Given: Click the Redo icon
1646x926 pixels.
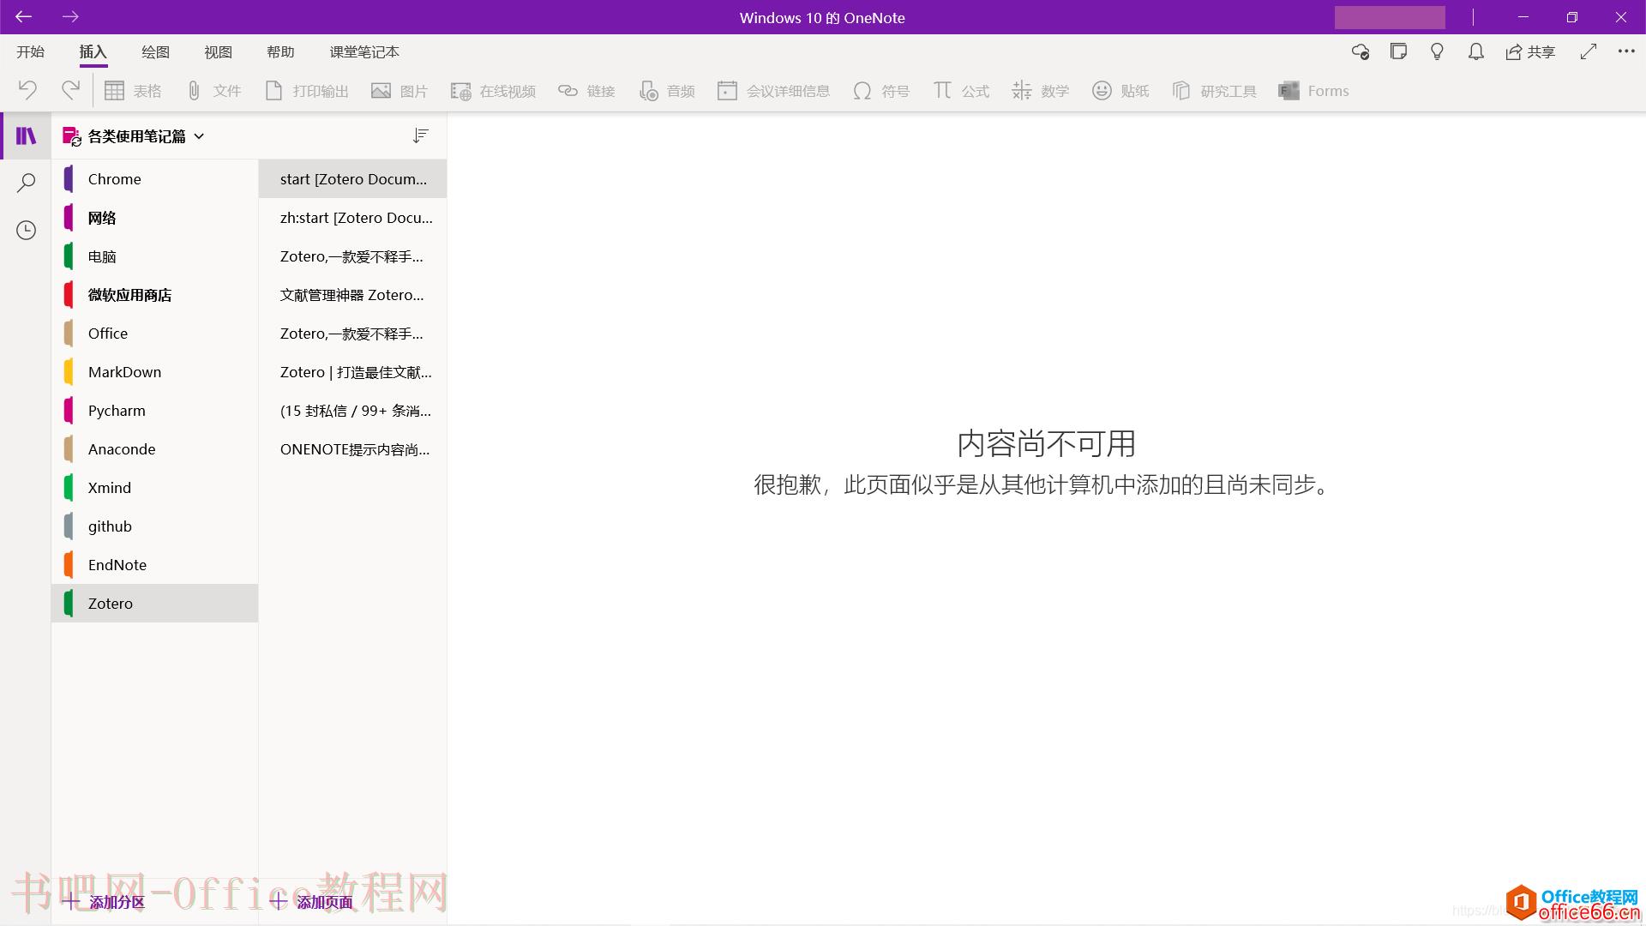Looking at the screenshot, I should tap(70, 90).
